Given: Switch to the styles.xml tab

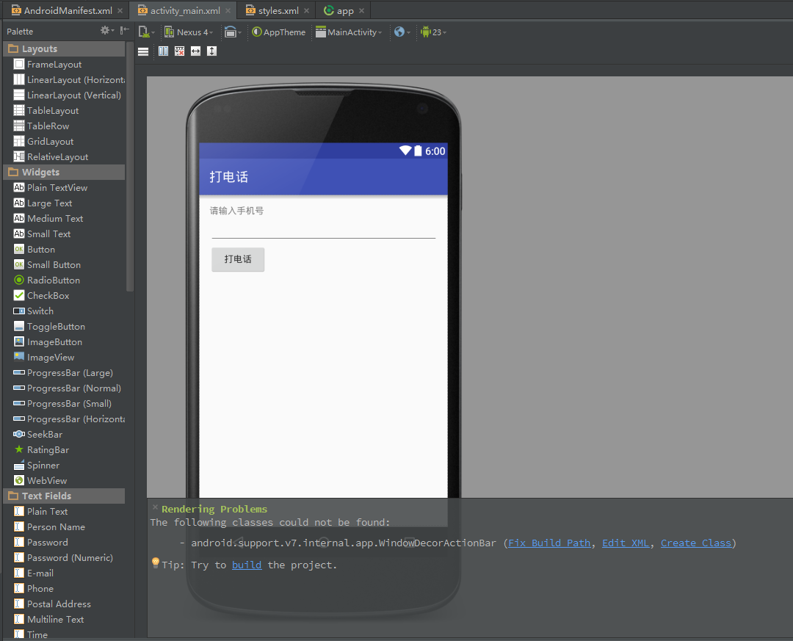Looking at the screenshot, I should 278,11.
